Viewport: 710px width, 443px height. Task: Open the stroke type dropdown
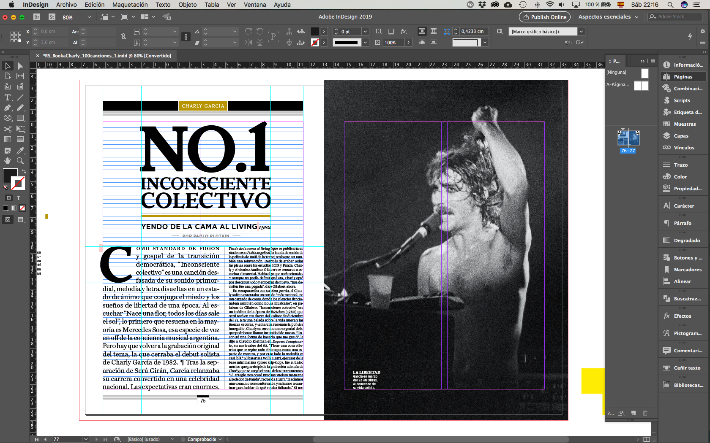click(x=365, y=43)
